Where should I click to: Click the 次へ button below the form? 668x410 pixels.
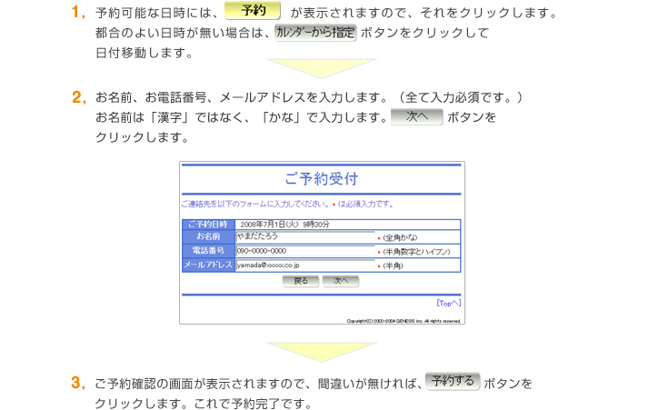coord(341,281)
